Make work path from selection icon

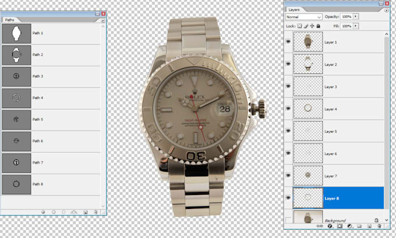point(74,212)
